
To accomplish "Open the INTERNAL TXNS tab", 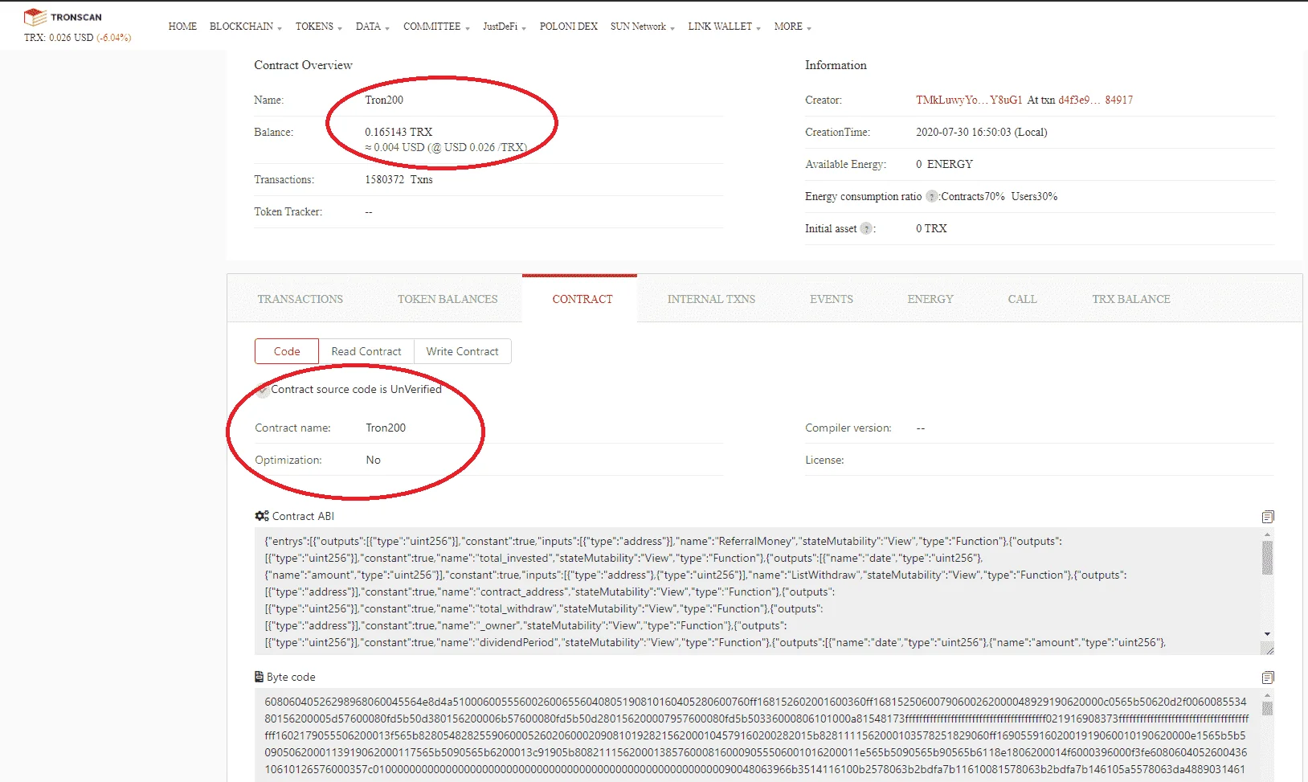I will (711, 299).
